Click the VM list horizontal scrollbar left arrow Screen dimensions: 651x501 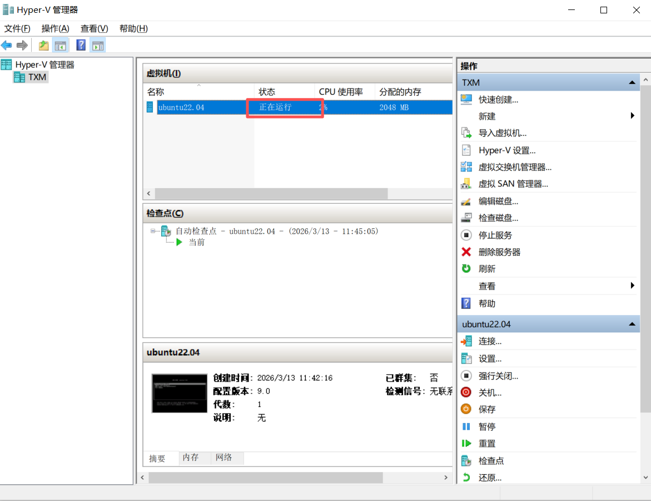coord(148,193)
